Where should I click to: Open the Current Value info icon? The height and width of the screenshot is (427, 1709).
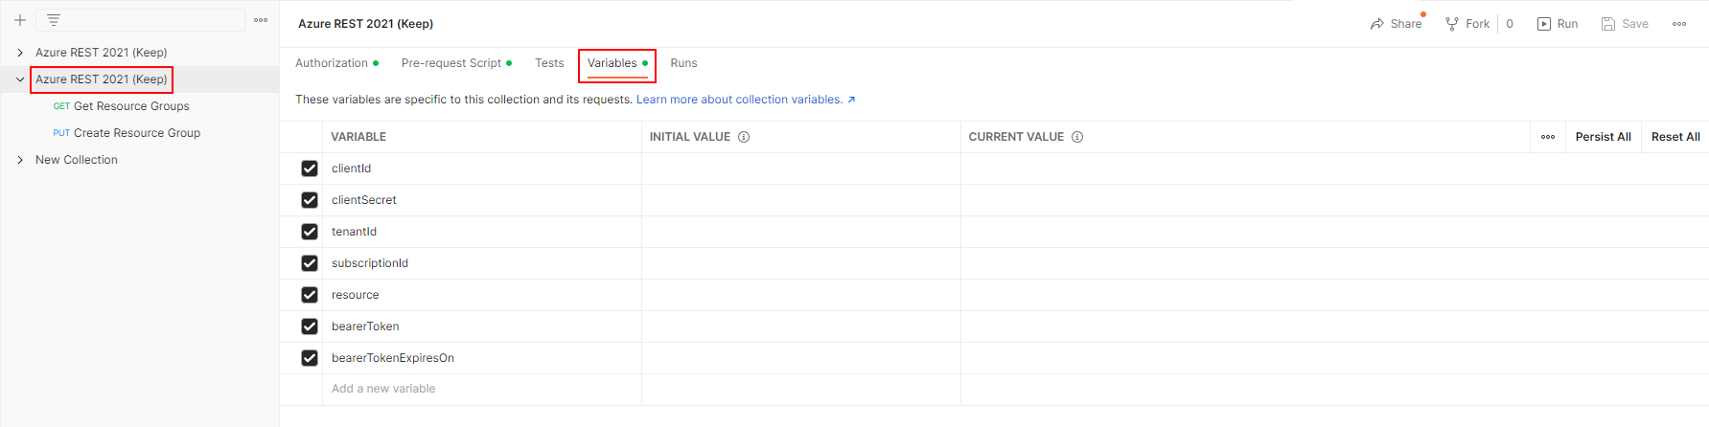pos(1077,137)
